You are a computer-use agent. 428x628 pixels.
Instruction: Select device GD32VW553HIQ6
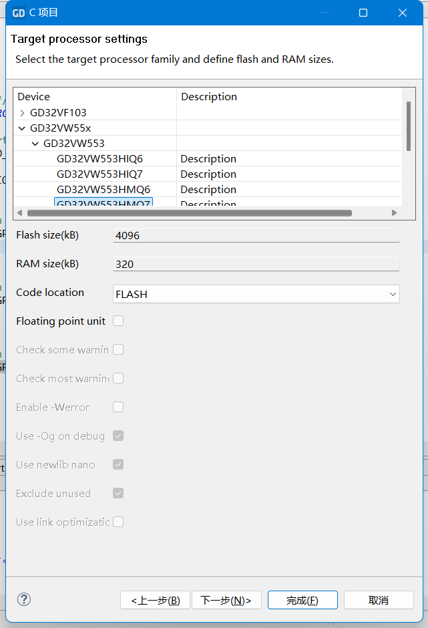tap(99, 158)
